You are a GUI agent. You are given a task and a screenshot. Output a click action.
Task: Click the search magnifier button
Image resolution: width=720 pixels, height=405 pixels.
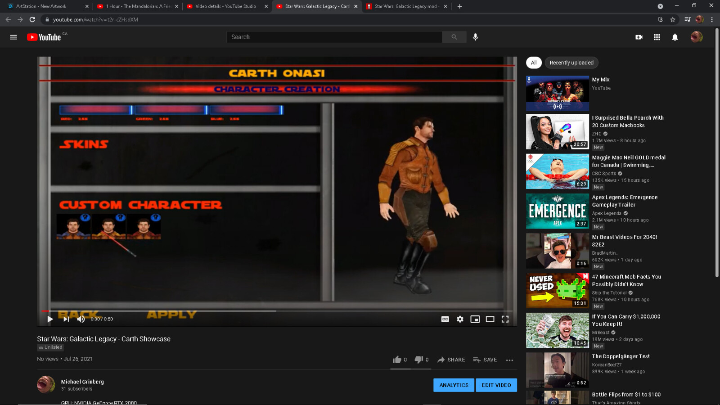454,37
